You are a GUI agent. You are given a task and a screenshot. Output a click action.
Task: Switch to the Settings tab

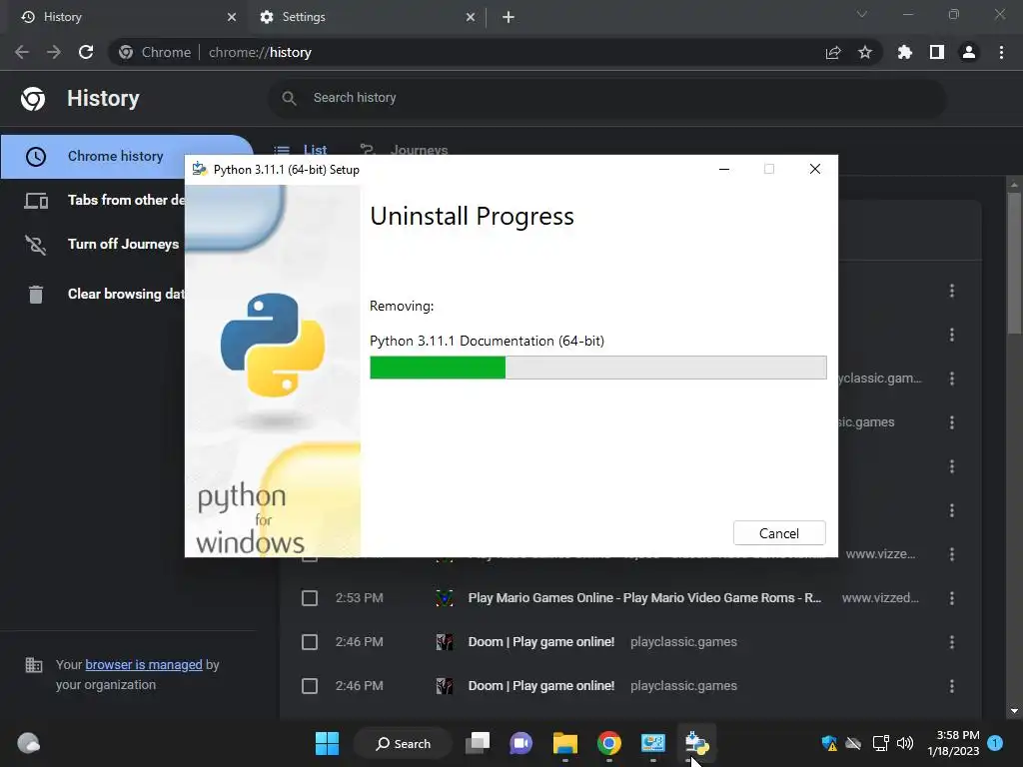point(367,17)
